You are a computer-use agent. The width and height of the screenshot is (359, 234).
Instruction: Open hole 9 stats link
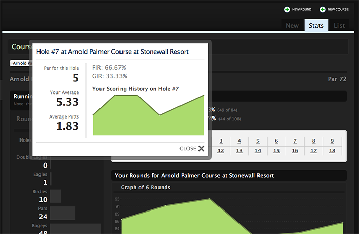pyautogui.click(x=332, y=141)
